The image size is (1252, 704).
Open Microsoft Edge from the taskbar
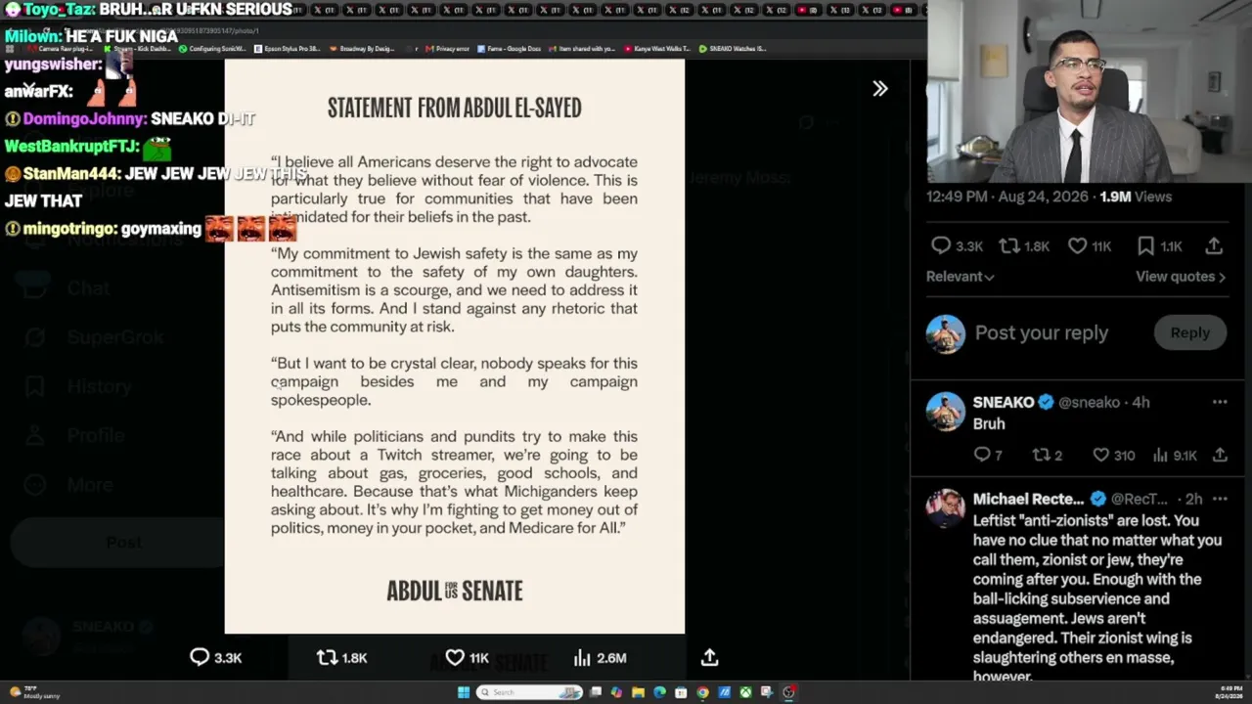click(x=659, y=692)
